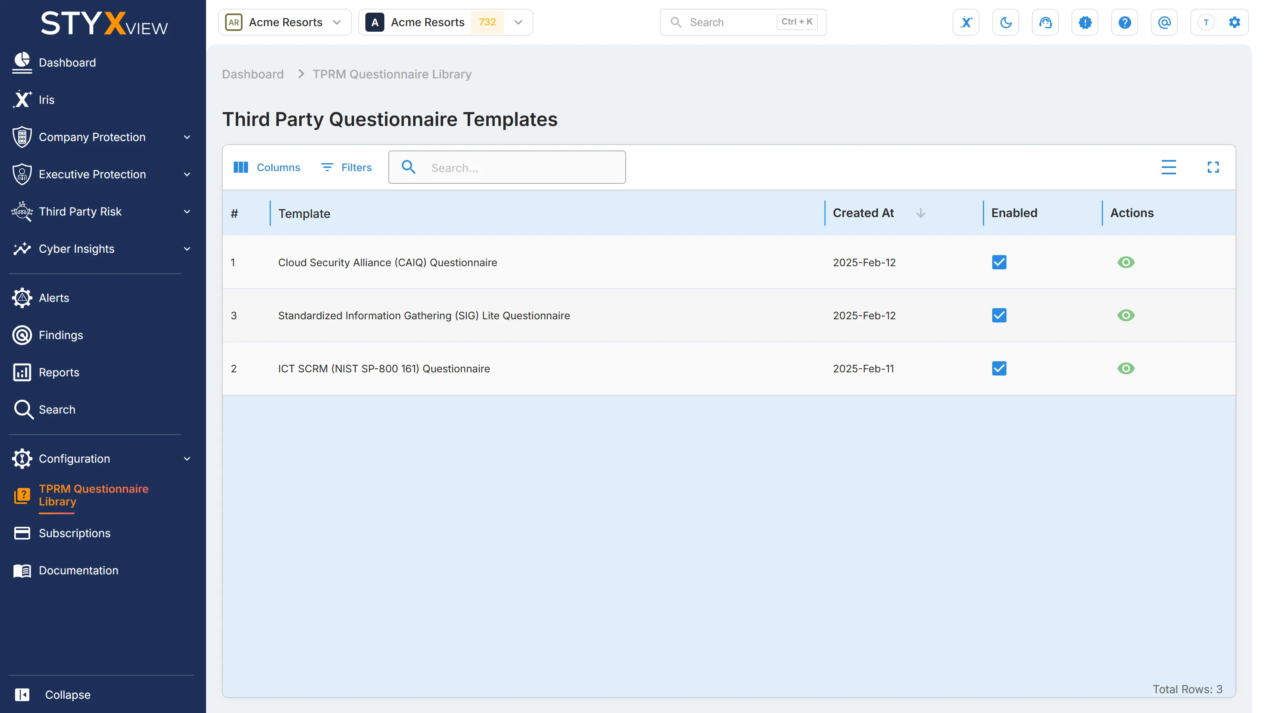This screenshot has width=1268, height=713.
Task: Uncheck Enabled for ICT SCRM Questionnaire
Action: (x=999, y=368)
